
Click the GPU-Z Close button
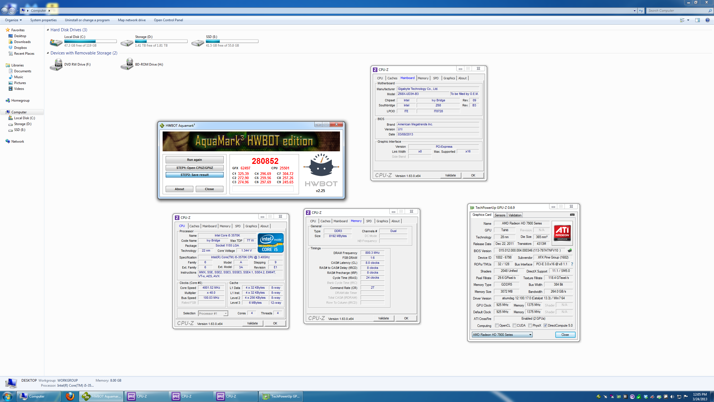pyautogui.click(x=565, y=335)
